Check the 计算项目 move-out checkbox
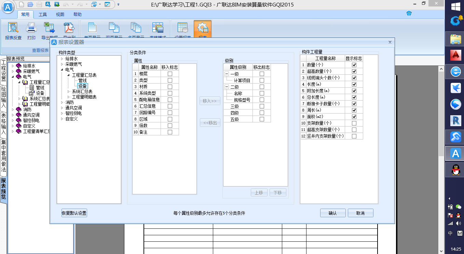The height and width of the screenshot is (254, 464). (x=262, y=80)
